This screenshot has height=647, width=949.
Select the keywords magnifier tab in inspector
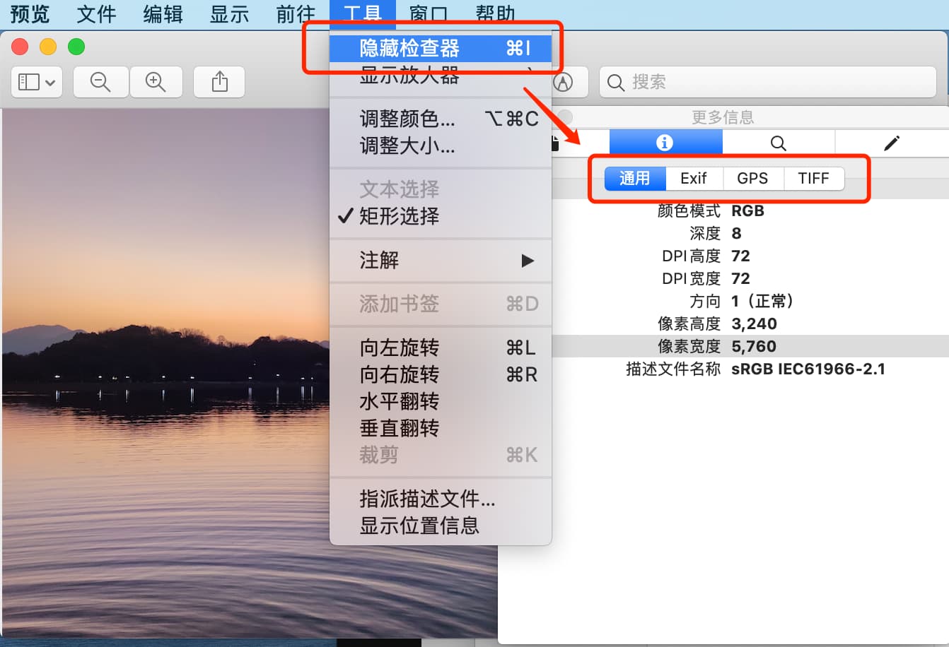click(x=779, y=143)
